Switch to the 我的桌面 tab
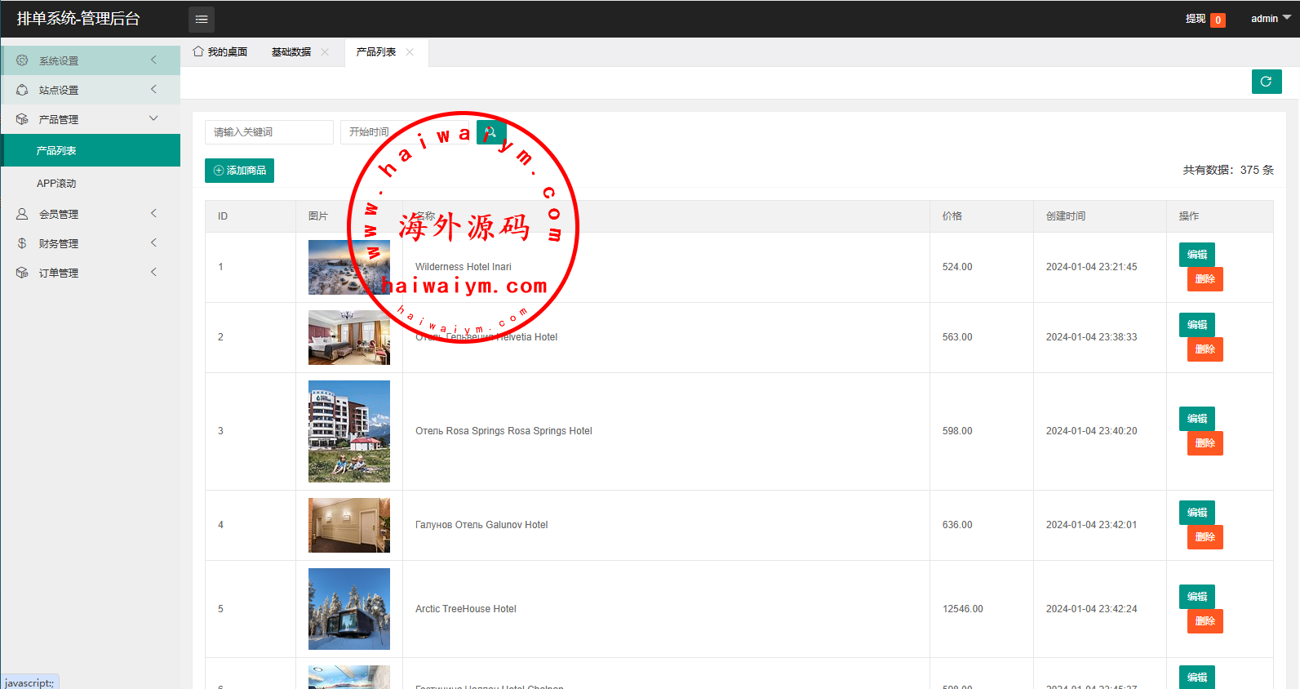 pyautogui.click(x=220, y=52)
